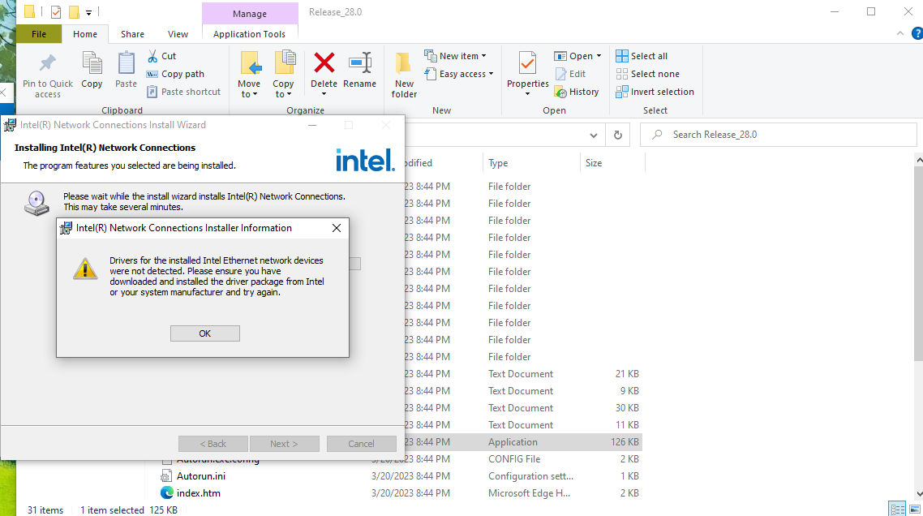Open the New item dropdown menu
This screenshot has width=923, height=516.
(457, 55)
